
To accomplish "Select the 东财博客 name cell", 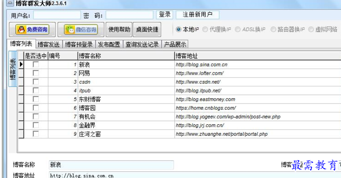I will click(126, 99).
